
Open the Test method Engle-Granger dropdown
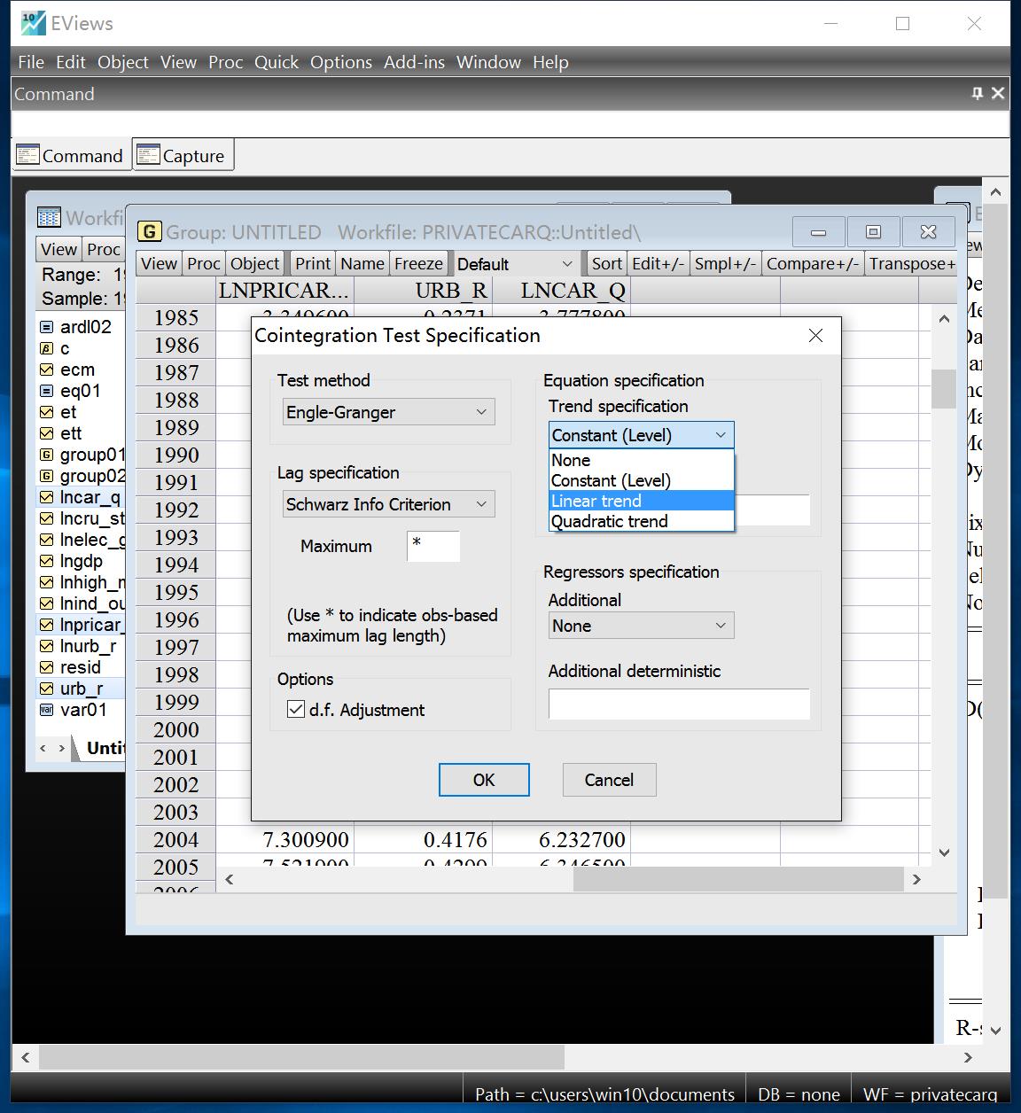pos(388,412)
